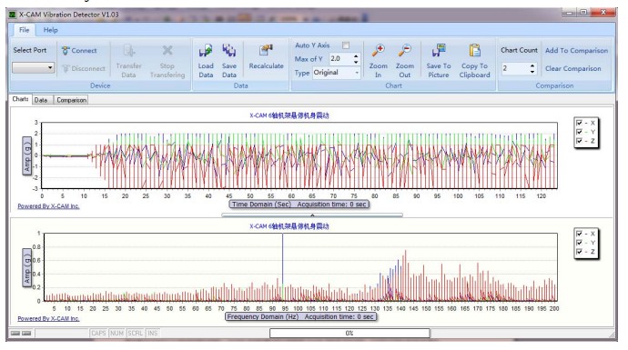This screenshot has height=350, width=628.
Task: Click the Save Data icon
Action: point(229,51)
